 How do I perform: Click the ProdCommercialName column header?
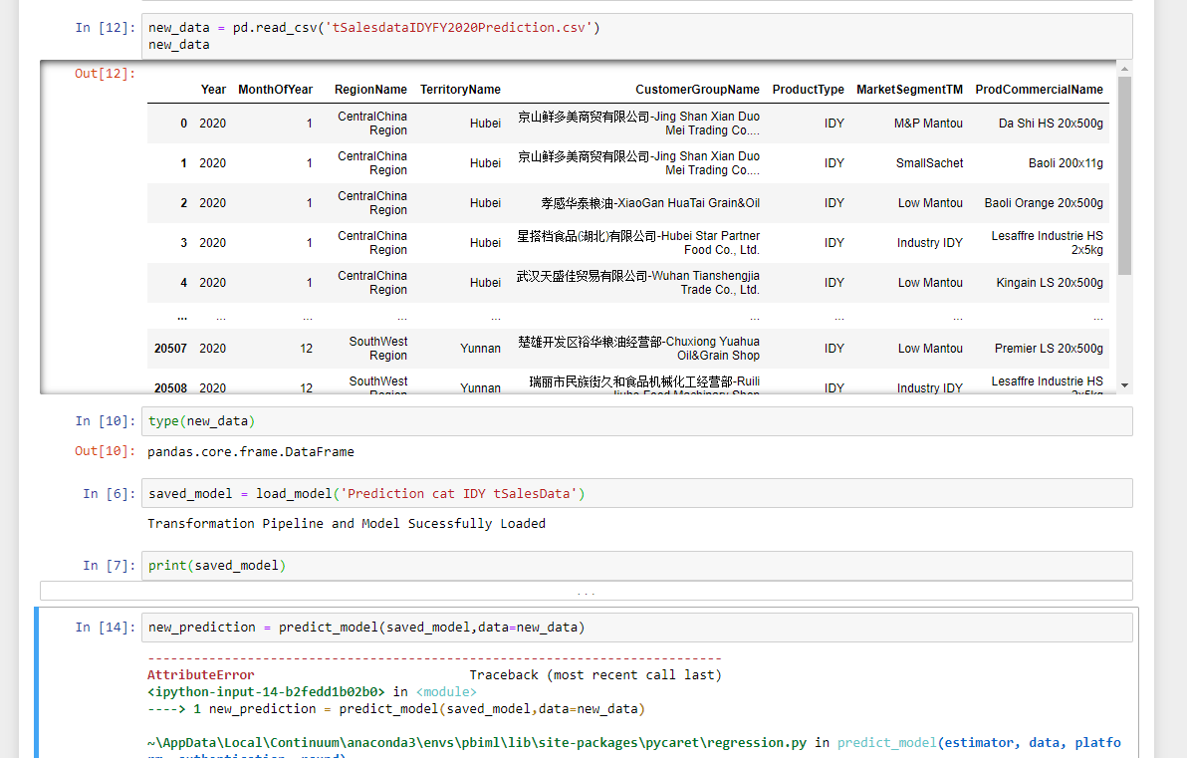click(x=1039, y=89)
